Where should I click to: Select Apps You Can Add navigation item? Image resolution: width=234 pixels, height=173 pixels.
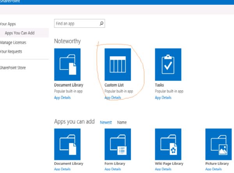20,33
